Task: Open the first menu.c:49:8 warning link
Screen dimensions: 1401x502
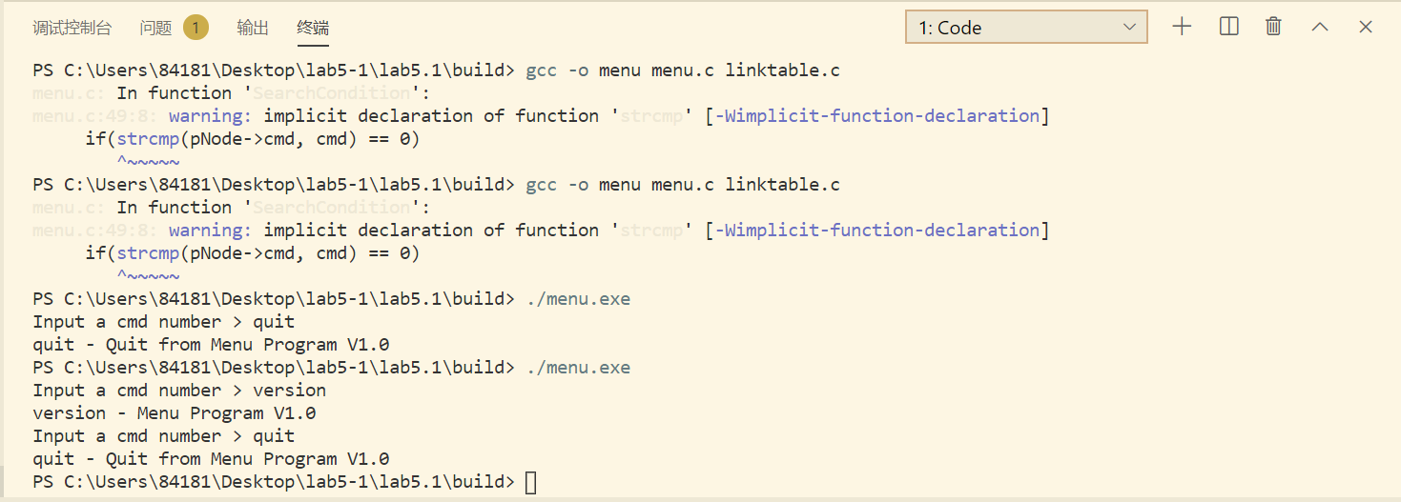Action: point(94,116)
